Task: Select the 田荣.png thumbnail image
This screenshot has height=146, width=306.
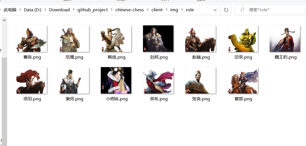Action: 243,39
